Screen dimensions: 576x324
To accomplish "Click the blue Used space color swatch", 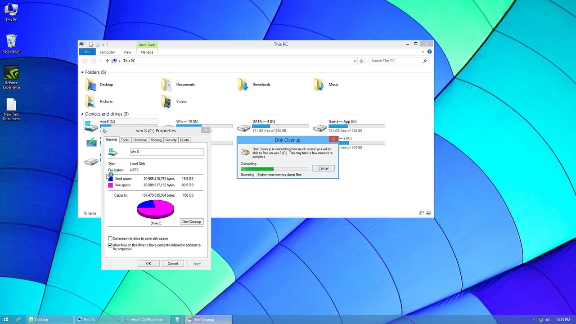I will tap(110, 179).
